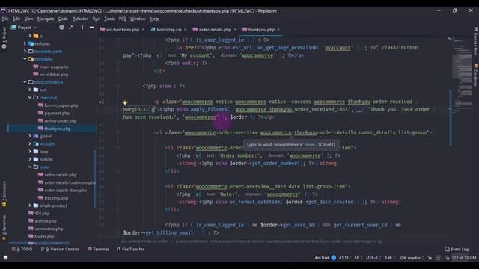Image resolution: width=479 pixels, height=269 pixels.
Task: Switch to the wc-functions.php tab
Action: (x=123, y=30)
